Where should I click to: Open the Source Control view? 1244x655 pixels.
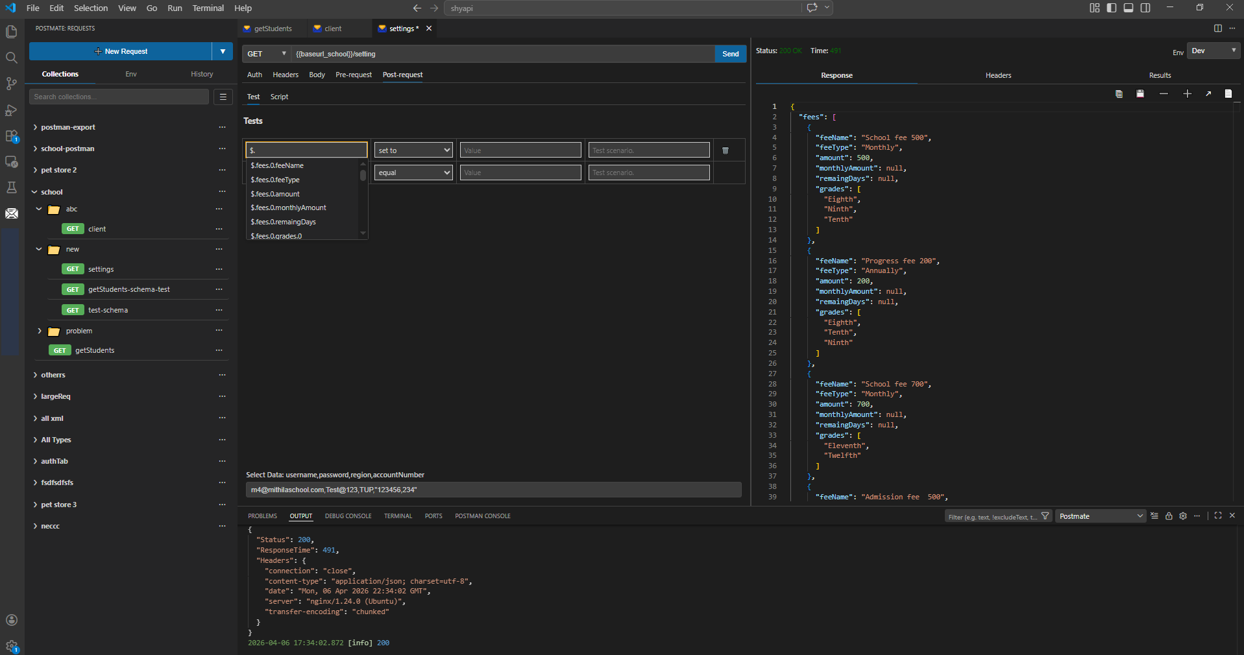(x=11, y=84)
